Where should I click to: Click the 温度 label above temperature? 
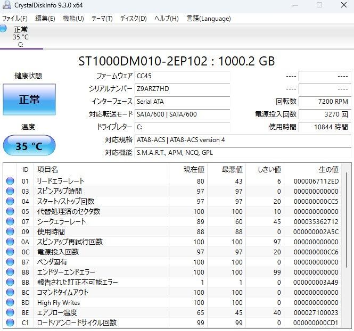[x=28, y=127]
